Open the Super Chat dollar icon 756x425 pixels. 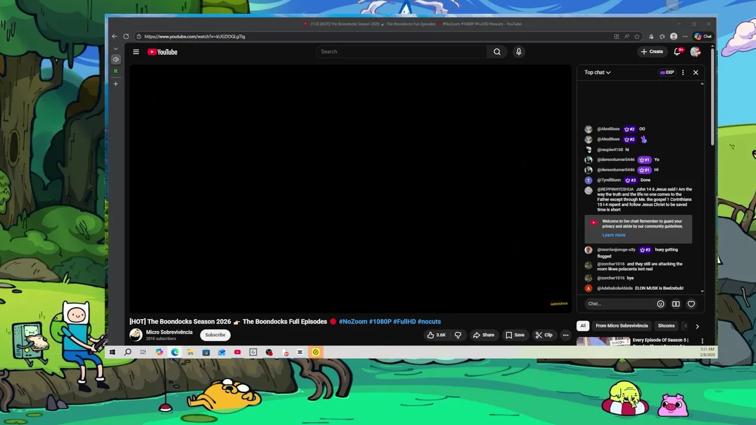676,304
